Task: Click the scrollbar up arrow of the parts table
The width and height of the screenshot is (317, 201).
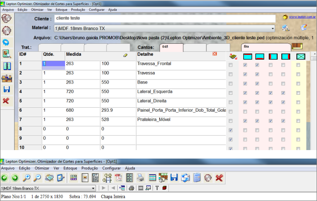Action: [x=314, y=54]
